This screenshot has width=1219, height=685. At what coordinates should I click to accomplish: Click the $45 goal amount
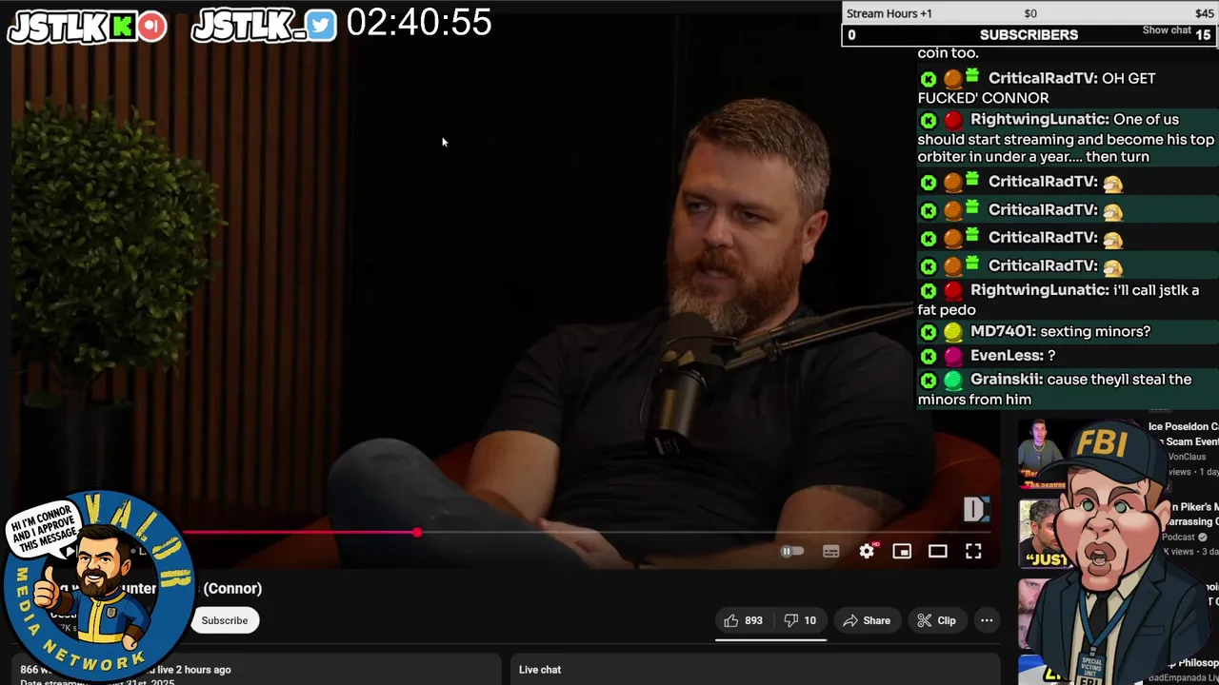[1204, 13]
